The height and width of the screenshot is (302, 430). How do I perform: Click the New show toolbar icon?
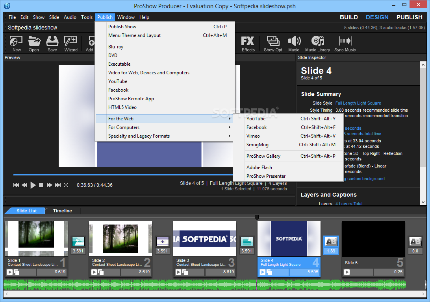(x=16, y=44)
